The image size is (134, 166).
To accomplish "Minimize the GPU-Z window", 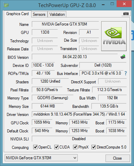I will pyautogui.click(x=103, y=5).
